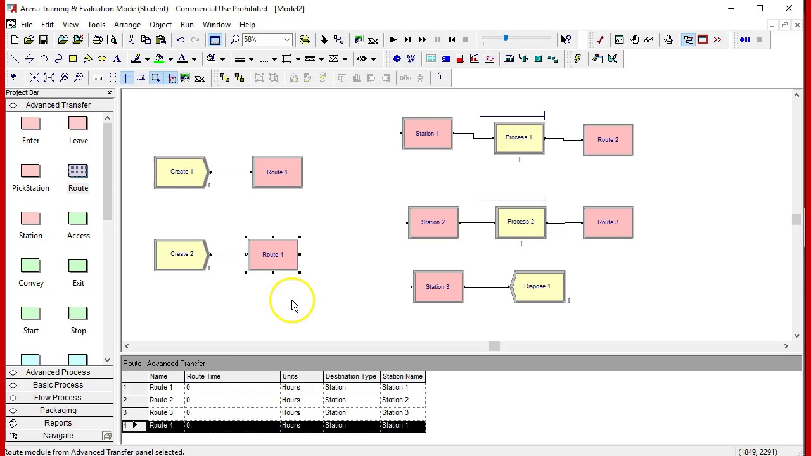The height and width of the screenshot is (456, 811).
Task: Close the Project Bar panel
Action: pyautogui.click(x=110, y=93)
